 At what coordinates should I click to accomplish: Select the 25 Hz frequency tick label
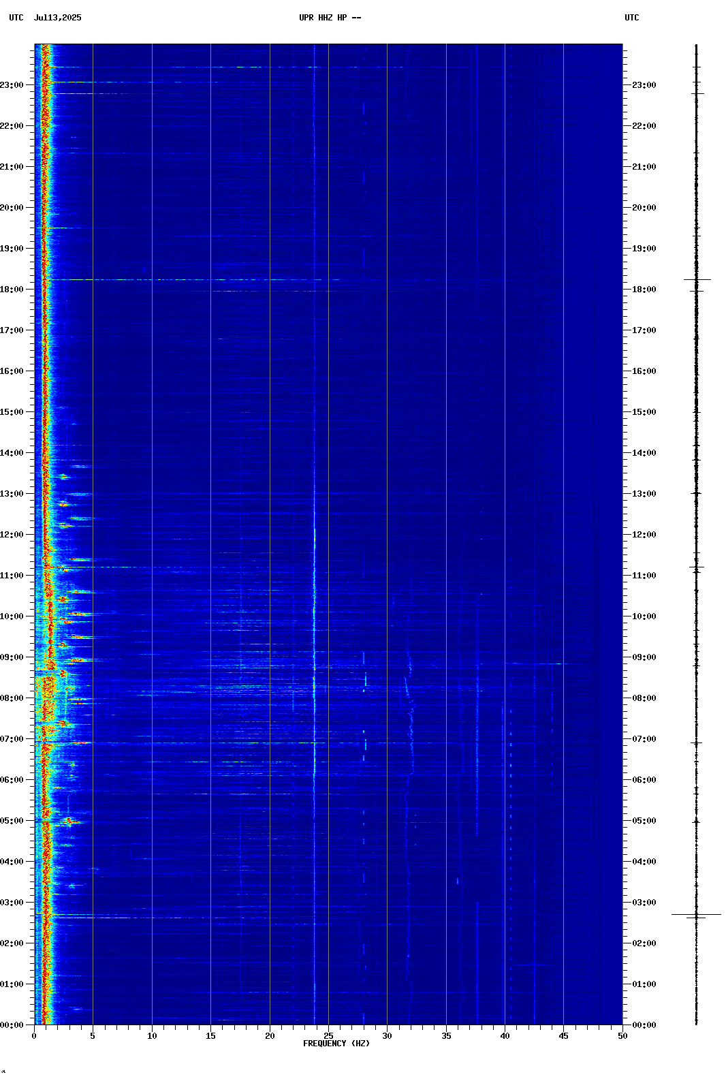point(328,1036)
